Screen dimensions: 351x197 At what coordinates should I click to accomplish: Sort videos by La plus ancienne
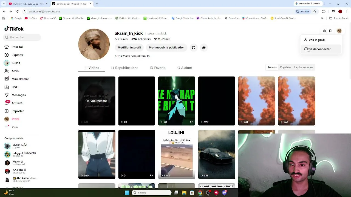tap(304, 67)
